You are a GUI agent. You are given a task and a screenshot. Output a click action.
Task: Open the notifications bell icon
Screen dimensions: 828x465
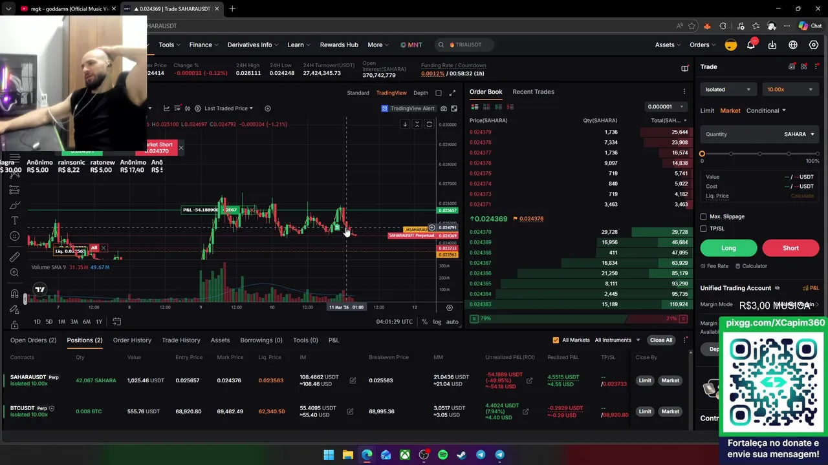coord(751,45)
